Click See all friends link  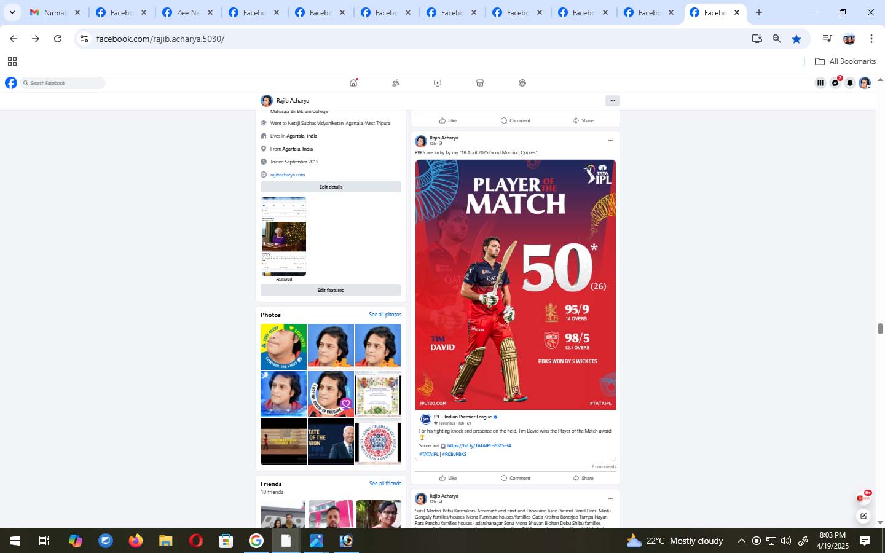[385, 484]
